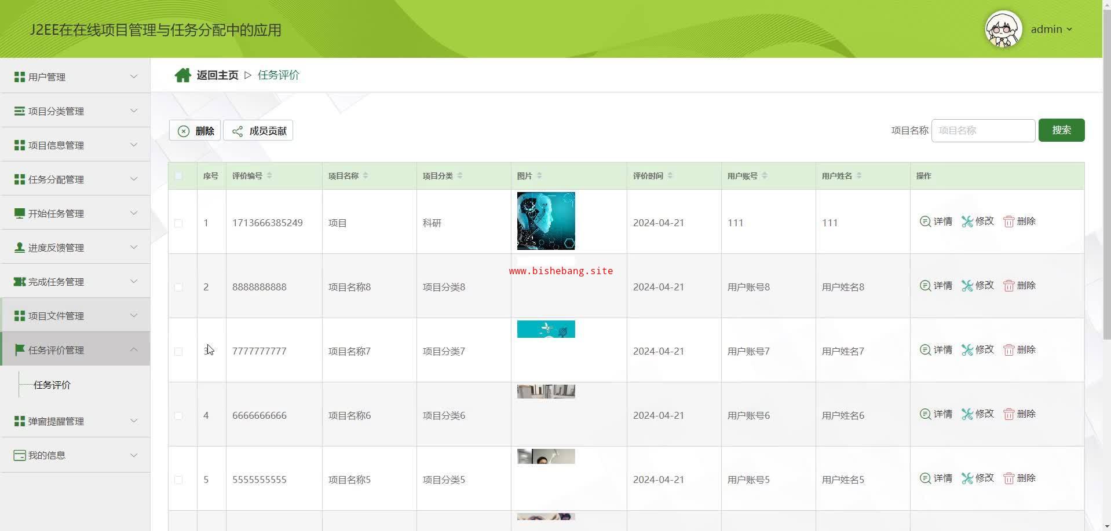Screen dimensions: 1111x531
Task: Click the 搜索 search button
Action: pyautogui.click(x=1061, y=130)
